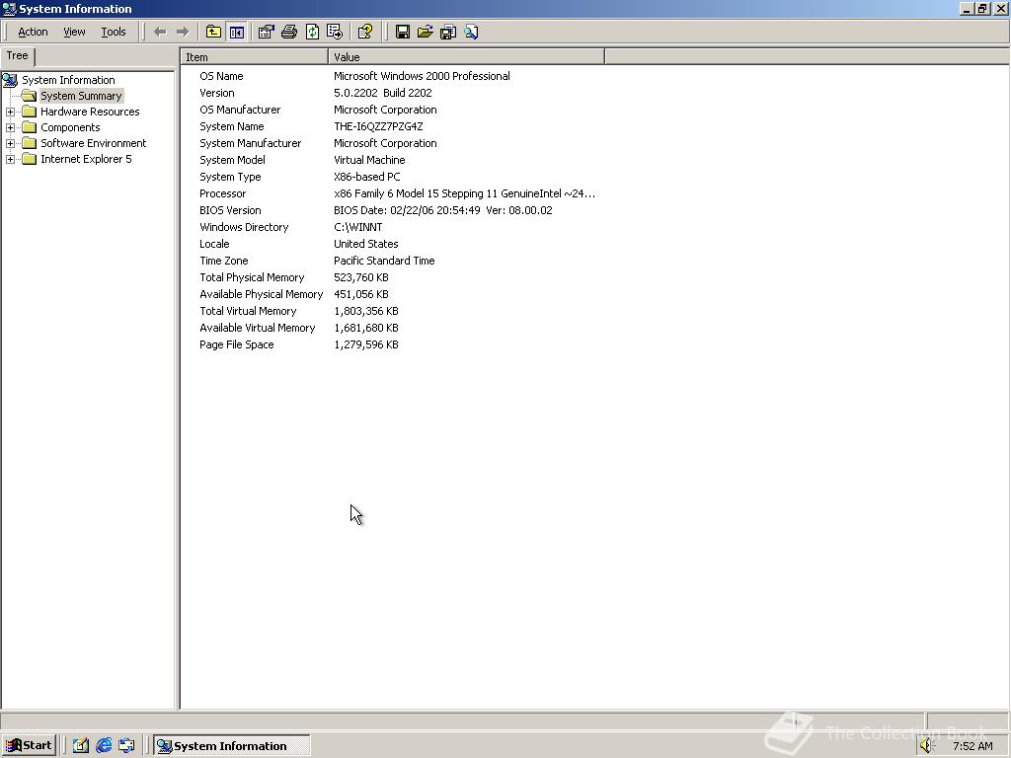This screenshot has height=758, width=1011.
Task: Click the Virtual Machine value
Action: 369,160
